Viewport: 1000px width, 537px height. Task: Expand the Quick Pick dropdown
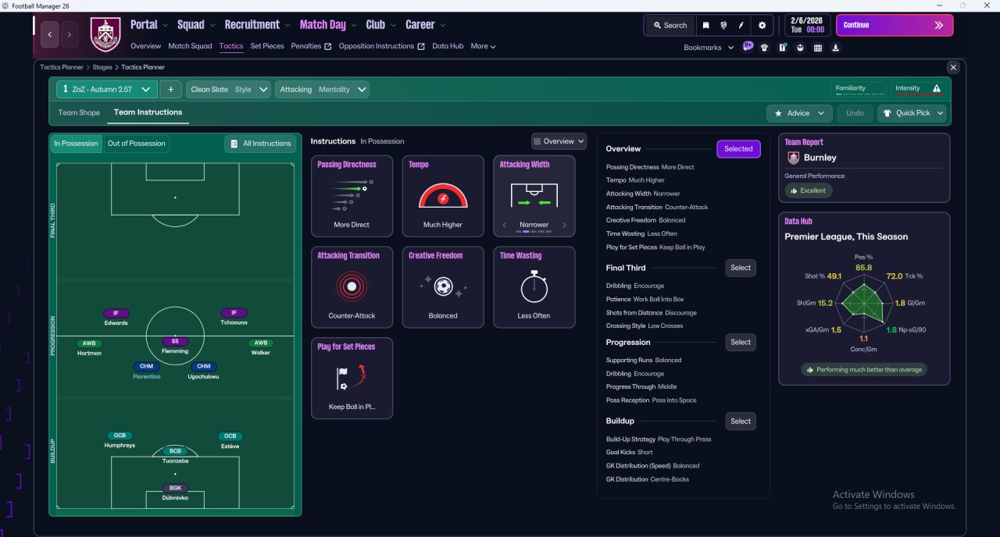(912, 113)
